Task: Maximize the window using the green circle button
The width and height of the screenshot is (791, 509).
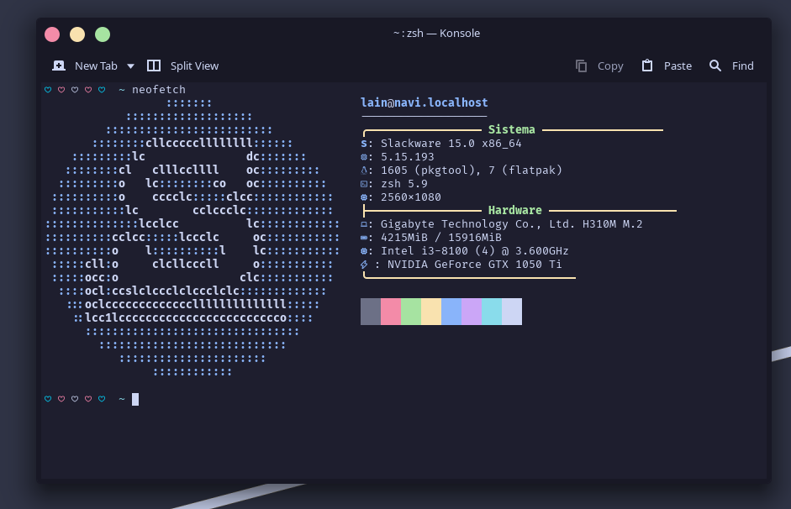Action: 103,34
